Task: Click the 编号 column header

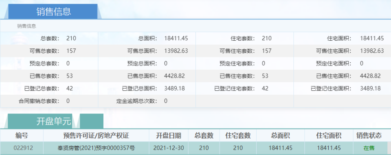Action: (x=22, y=135)
